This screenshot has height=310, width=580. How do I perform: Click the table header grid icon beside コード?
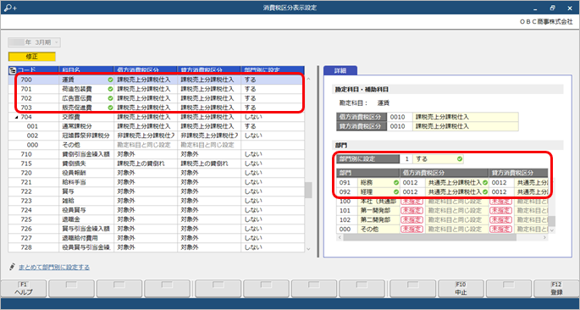point(13,69)
